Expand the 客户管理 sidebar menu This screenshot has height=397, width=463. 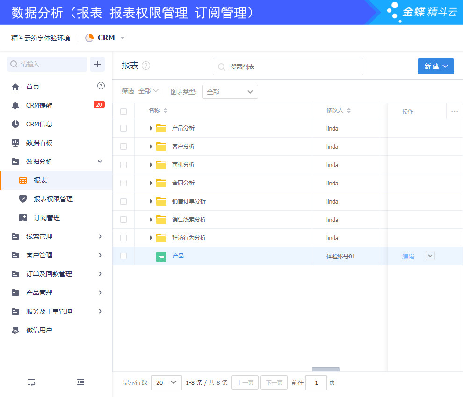click(101, 255)
